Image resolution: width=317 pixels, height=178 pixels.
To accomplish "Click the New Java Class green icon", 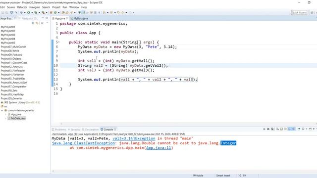I will 55,12.
